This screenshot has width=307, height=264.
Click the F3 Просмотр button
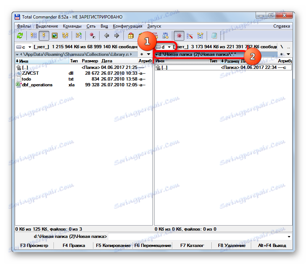34,246
